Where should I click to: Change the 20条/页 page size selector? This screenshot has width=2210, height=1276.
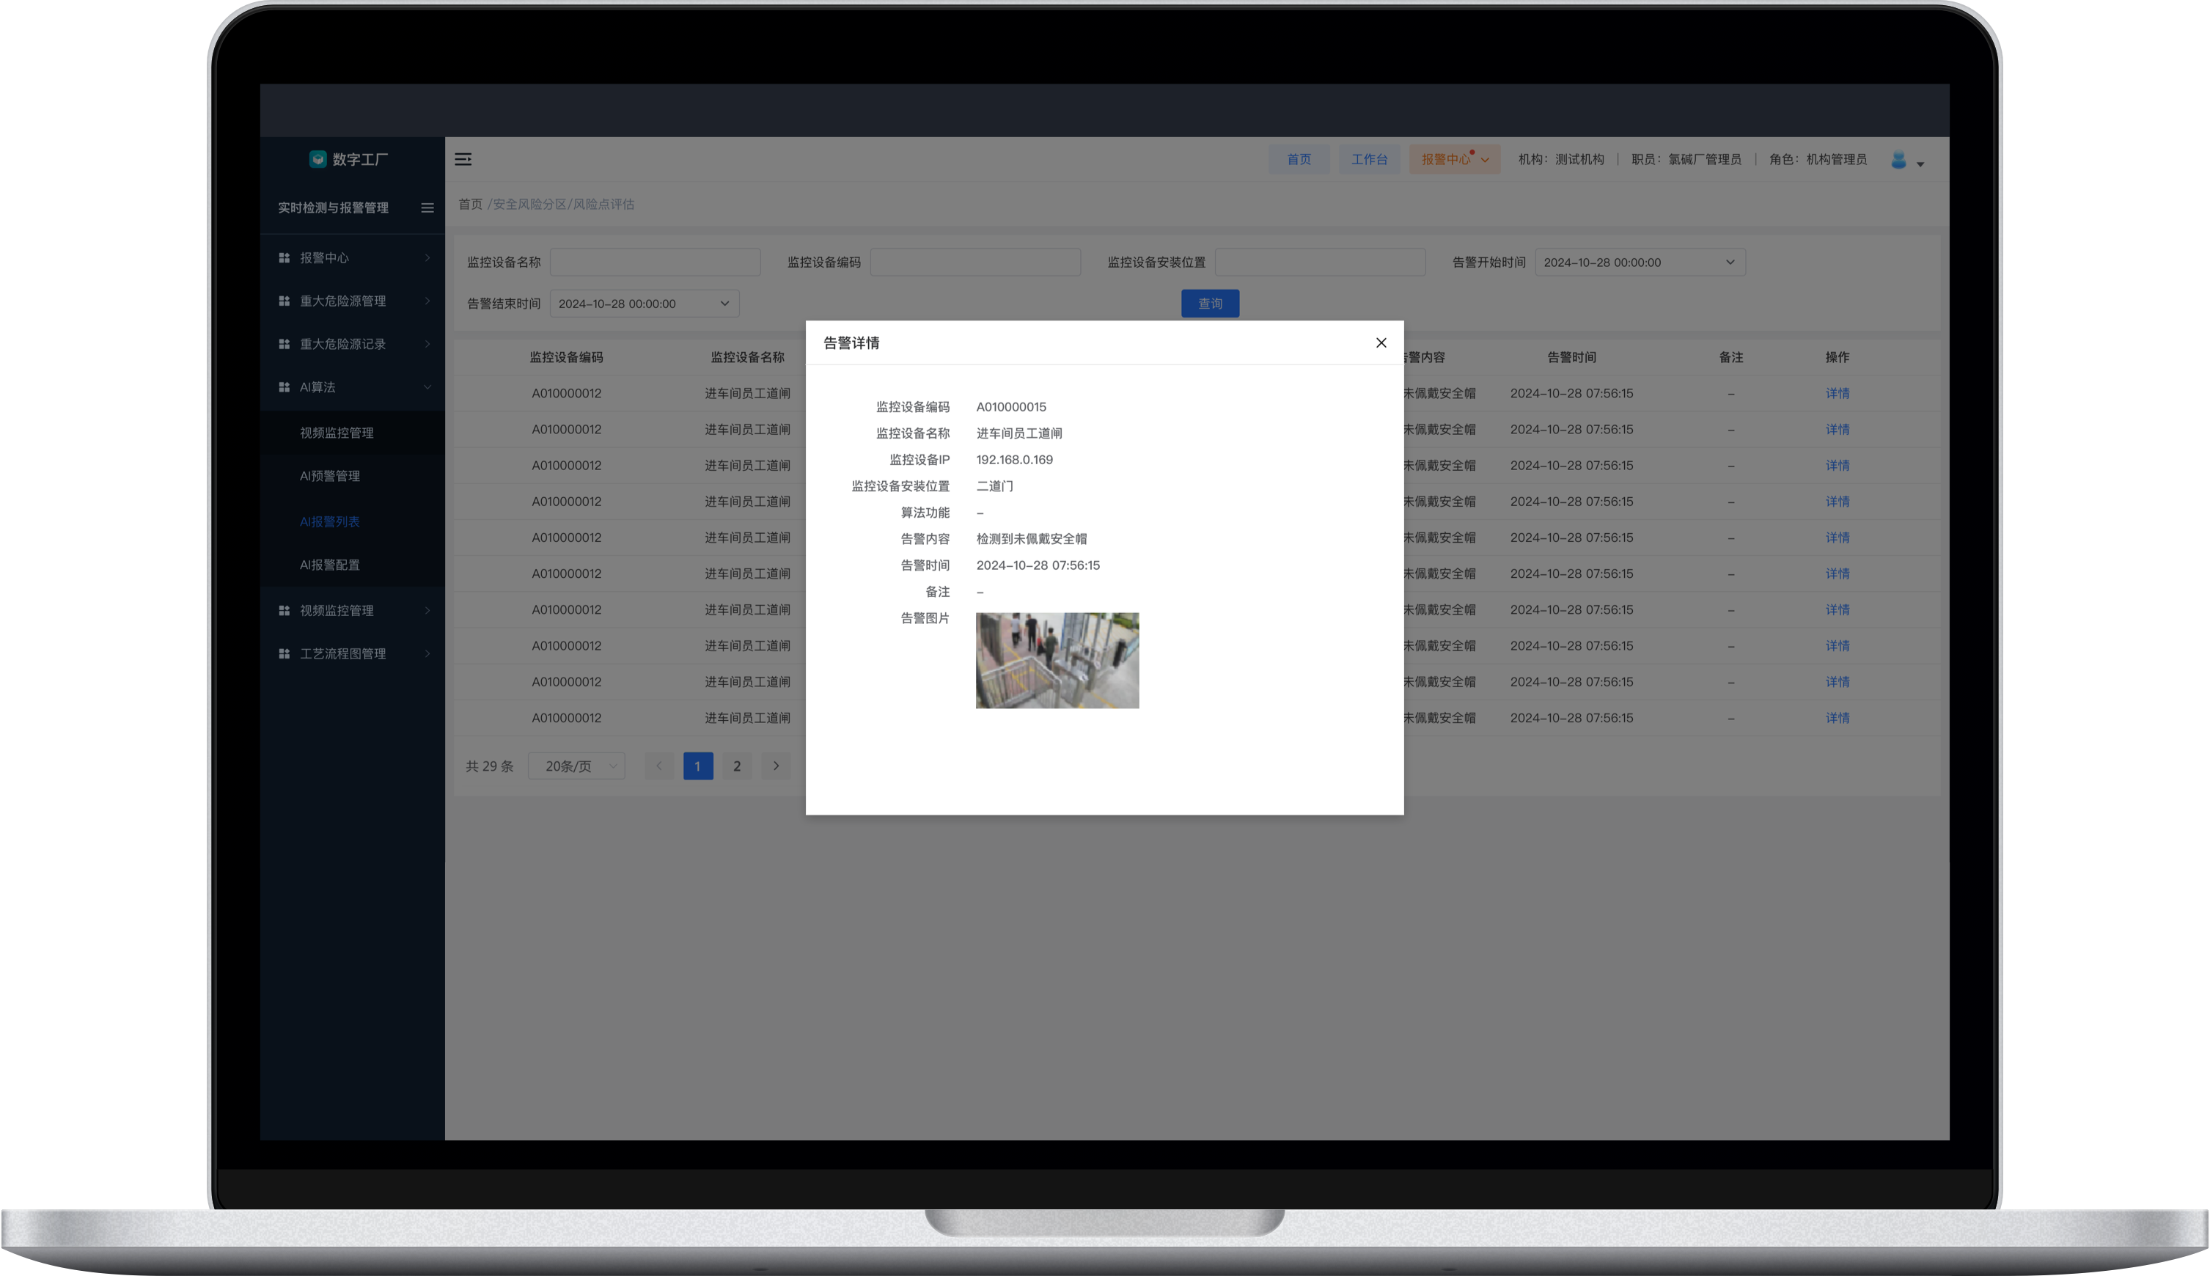[576, 766]
